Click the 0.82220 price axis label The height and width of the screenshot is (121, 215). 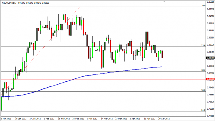211,45
